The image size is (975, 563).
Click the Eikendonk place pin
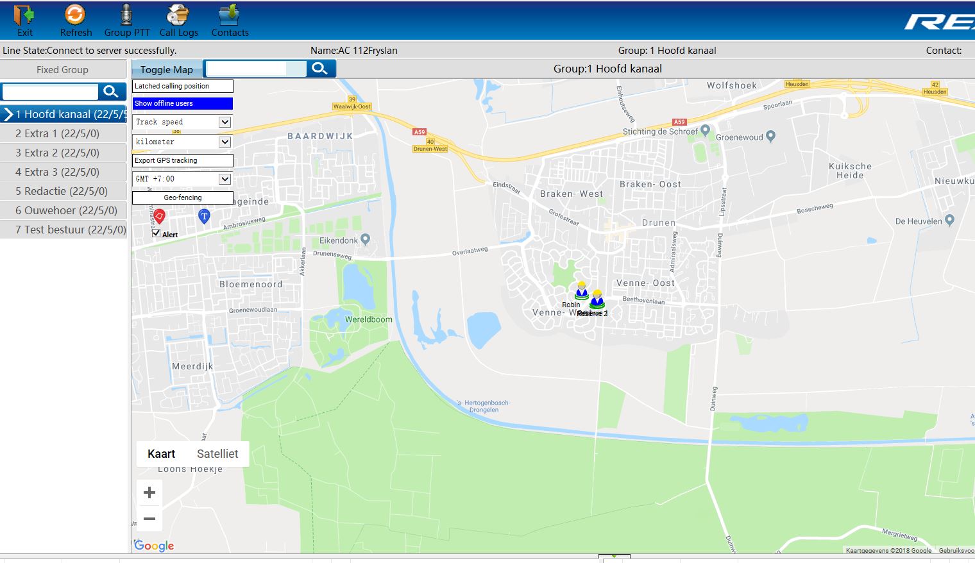pos(366,240)
